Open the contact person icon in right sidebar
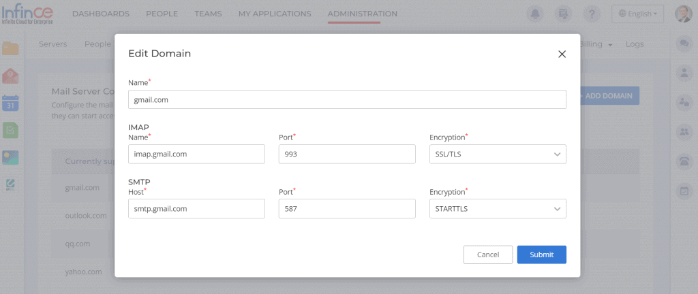The width and height of the screenshot is (698, 294). click(684, 73)
